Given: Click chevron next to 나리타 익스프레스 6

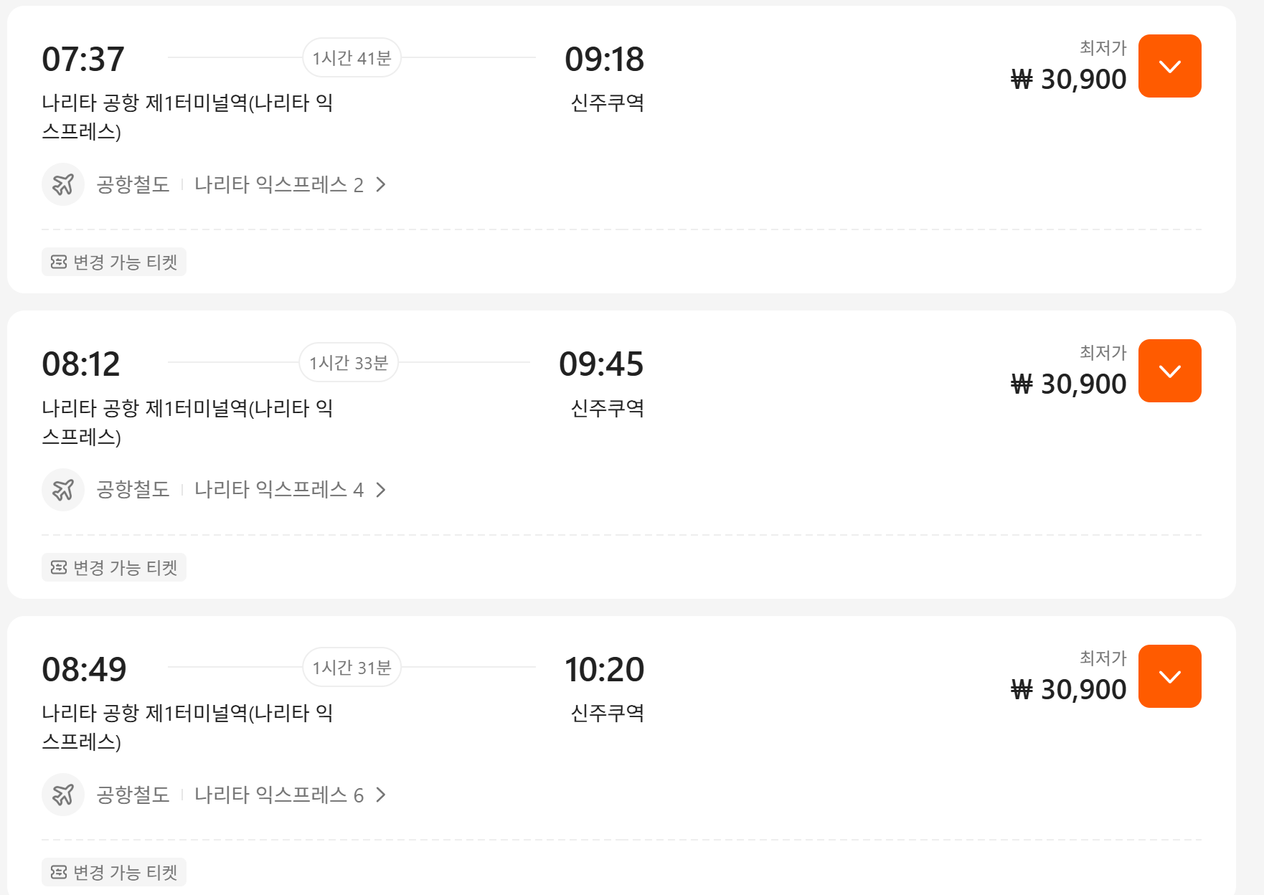Looking at the screenshot, I should (381, 795).
